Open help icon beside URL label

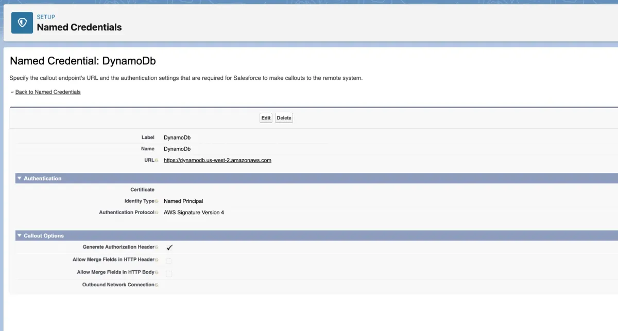click(157, 161)
